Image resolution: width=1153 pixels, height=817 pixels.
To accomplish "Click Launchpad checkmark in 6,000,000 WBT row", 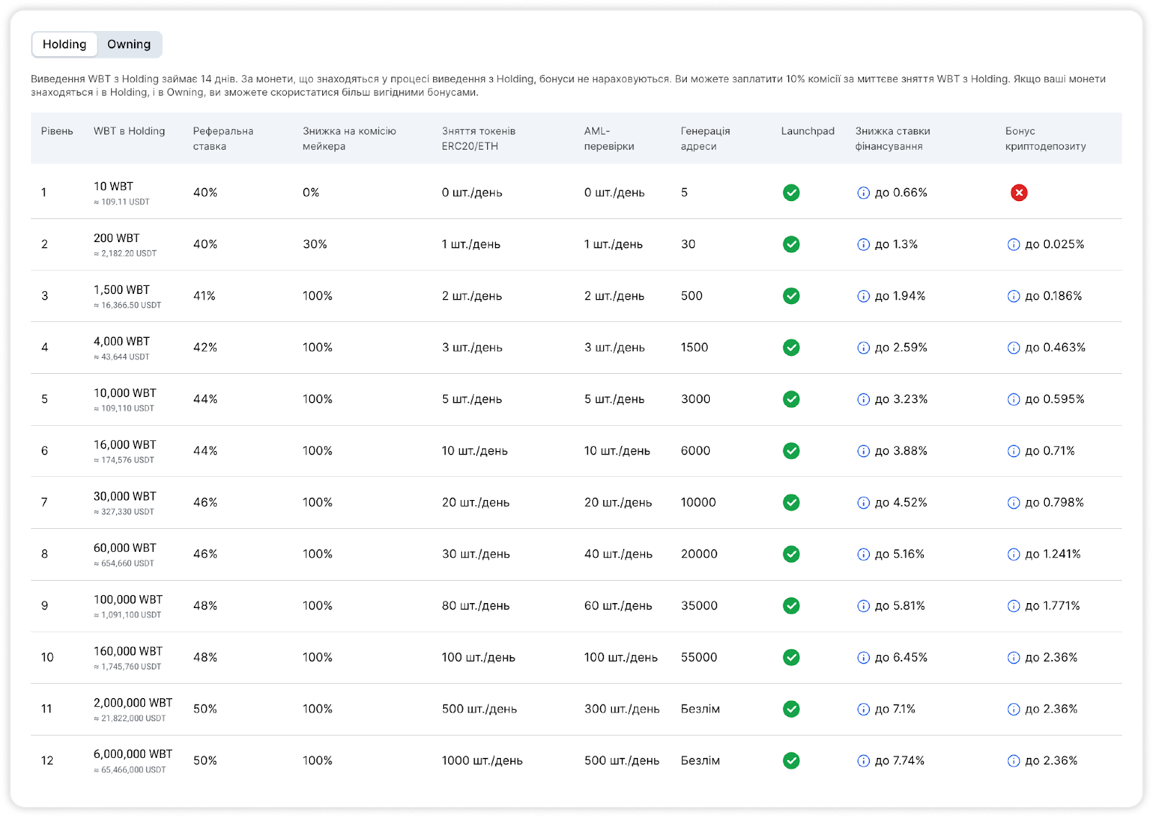I will tap(791, 761).
